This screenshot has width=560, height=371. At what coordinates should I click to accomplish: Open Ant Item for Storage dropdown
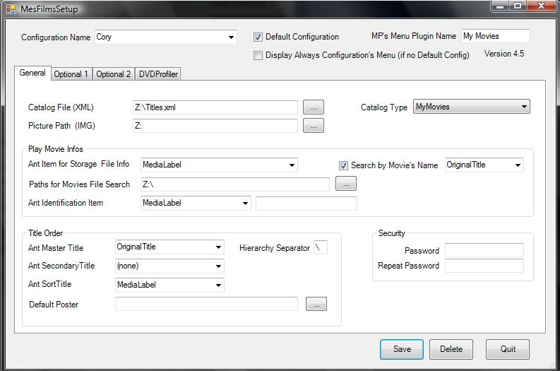[292, 165]
